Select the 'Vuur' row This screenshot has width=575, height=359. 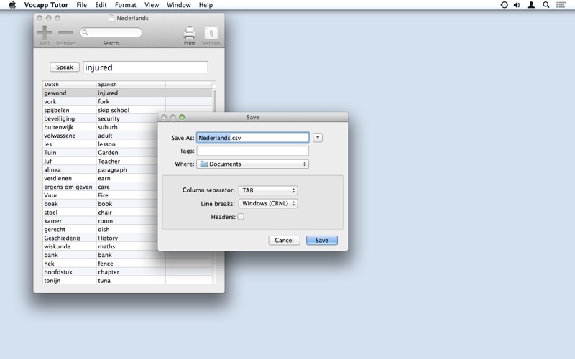[101, 195]
